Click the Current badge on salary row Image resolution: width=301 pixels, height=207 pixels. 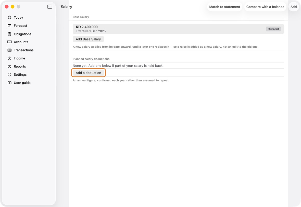tap(273, 29)
